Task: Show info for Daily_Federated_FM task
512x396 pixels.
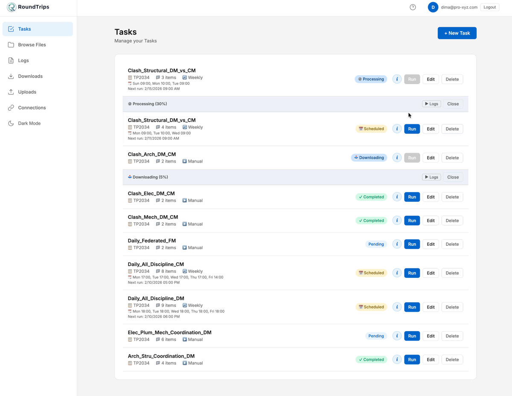Action: [x=397, y=244]
